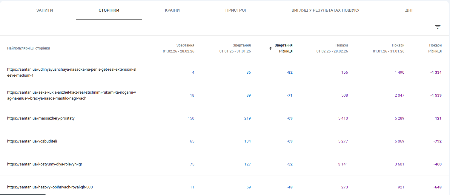Open the Країни tab
The width and height of the screenshot is (450, 195).
172,10
